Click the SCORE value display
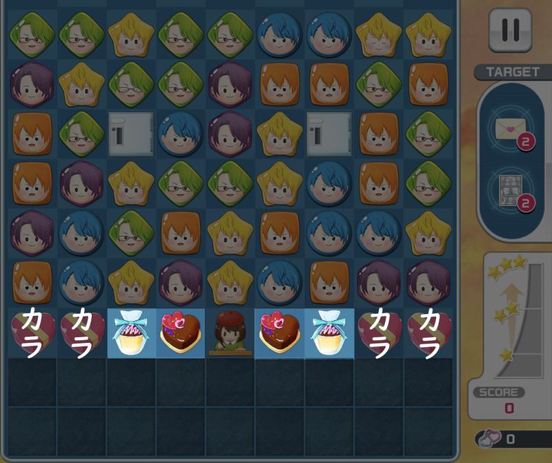The width and height of the screenshot is (552, 463). [x=509, y=408]
